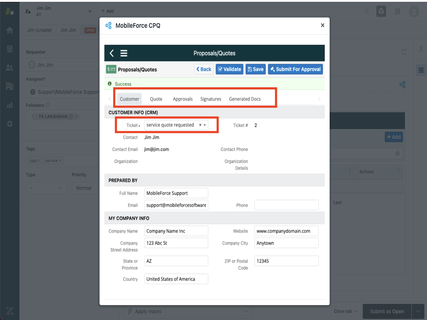Open the Customers icon in the sidebar
The image size is (427, 320).
(x=10, y=67)
